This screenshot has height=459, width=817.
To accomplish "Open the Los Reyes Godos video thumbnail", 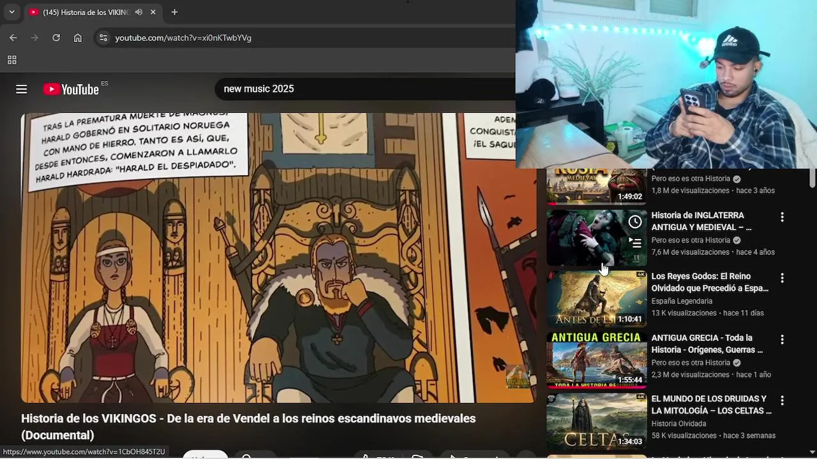I will point(597,299).
